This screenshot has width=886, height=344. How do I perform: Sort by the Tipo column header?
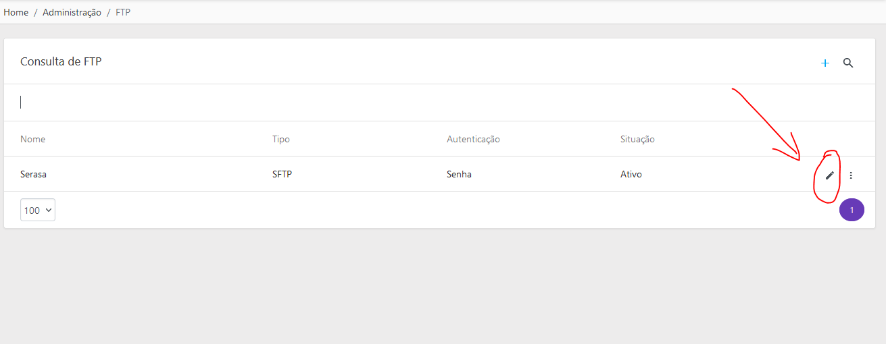(281, 139)
